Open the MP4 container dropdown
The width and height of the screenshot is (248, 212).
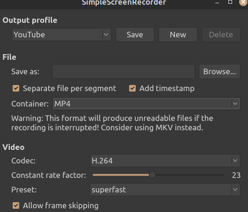[x=146, y=104]
